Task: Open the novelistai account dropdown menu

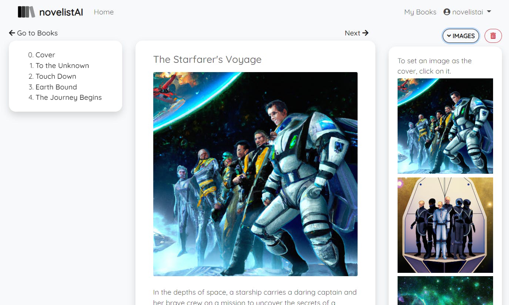Action: (467, 12)
